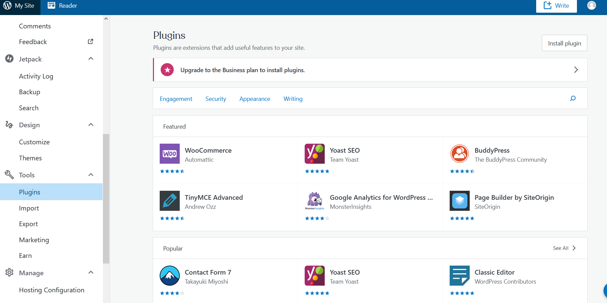The width and height of the screenshot is (607, 303).
Task: Click sidebar scroll up arrow
Action: point(106,19)
